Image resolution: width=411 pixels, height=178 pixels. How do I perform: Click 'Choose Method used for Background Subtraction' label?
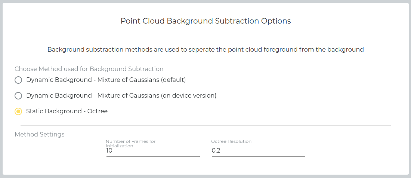point(89,69)
